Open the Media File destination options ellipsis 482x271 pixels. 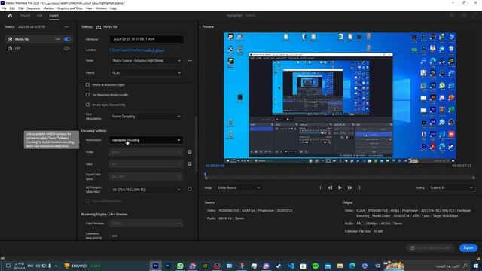(x=58, y=39)
